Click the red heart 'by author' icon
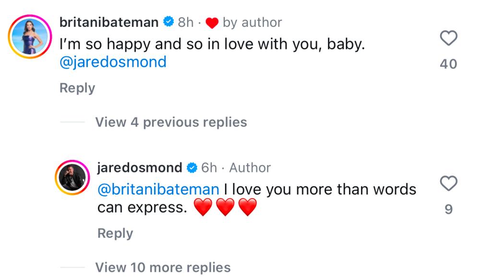Screen dimensions: 480x278 212,23
